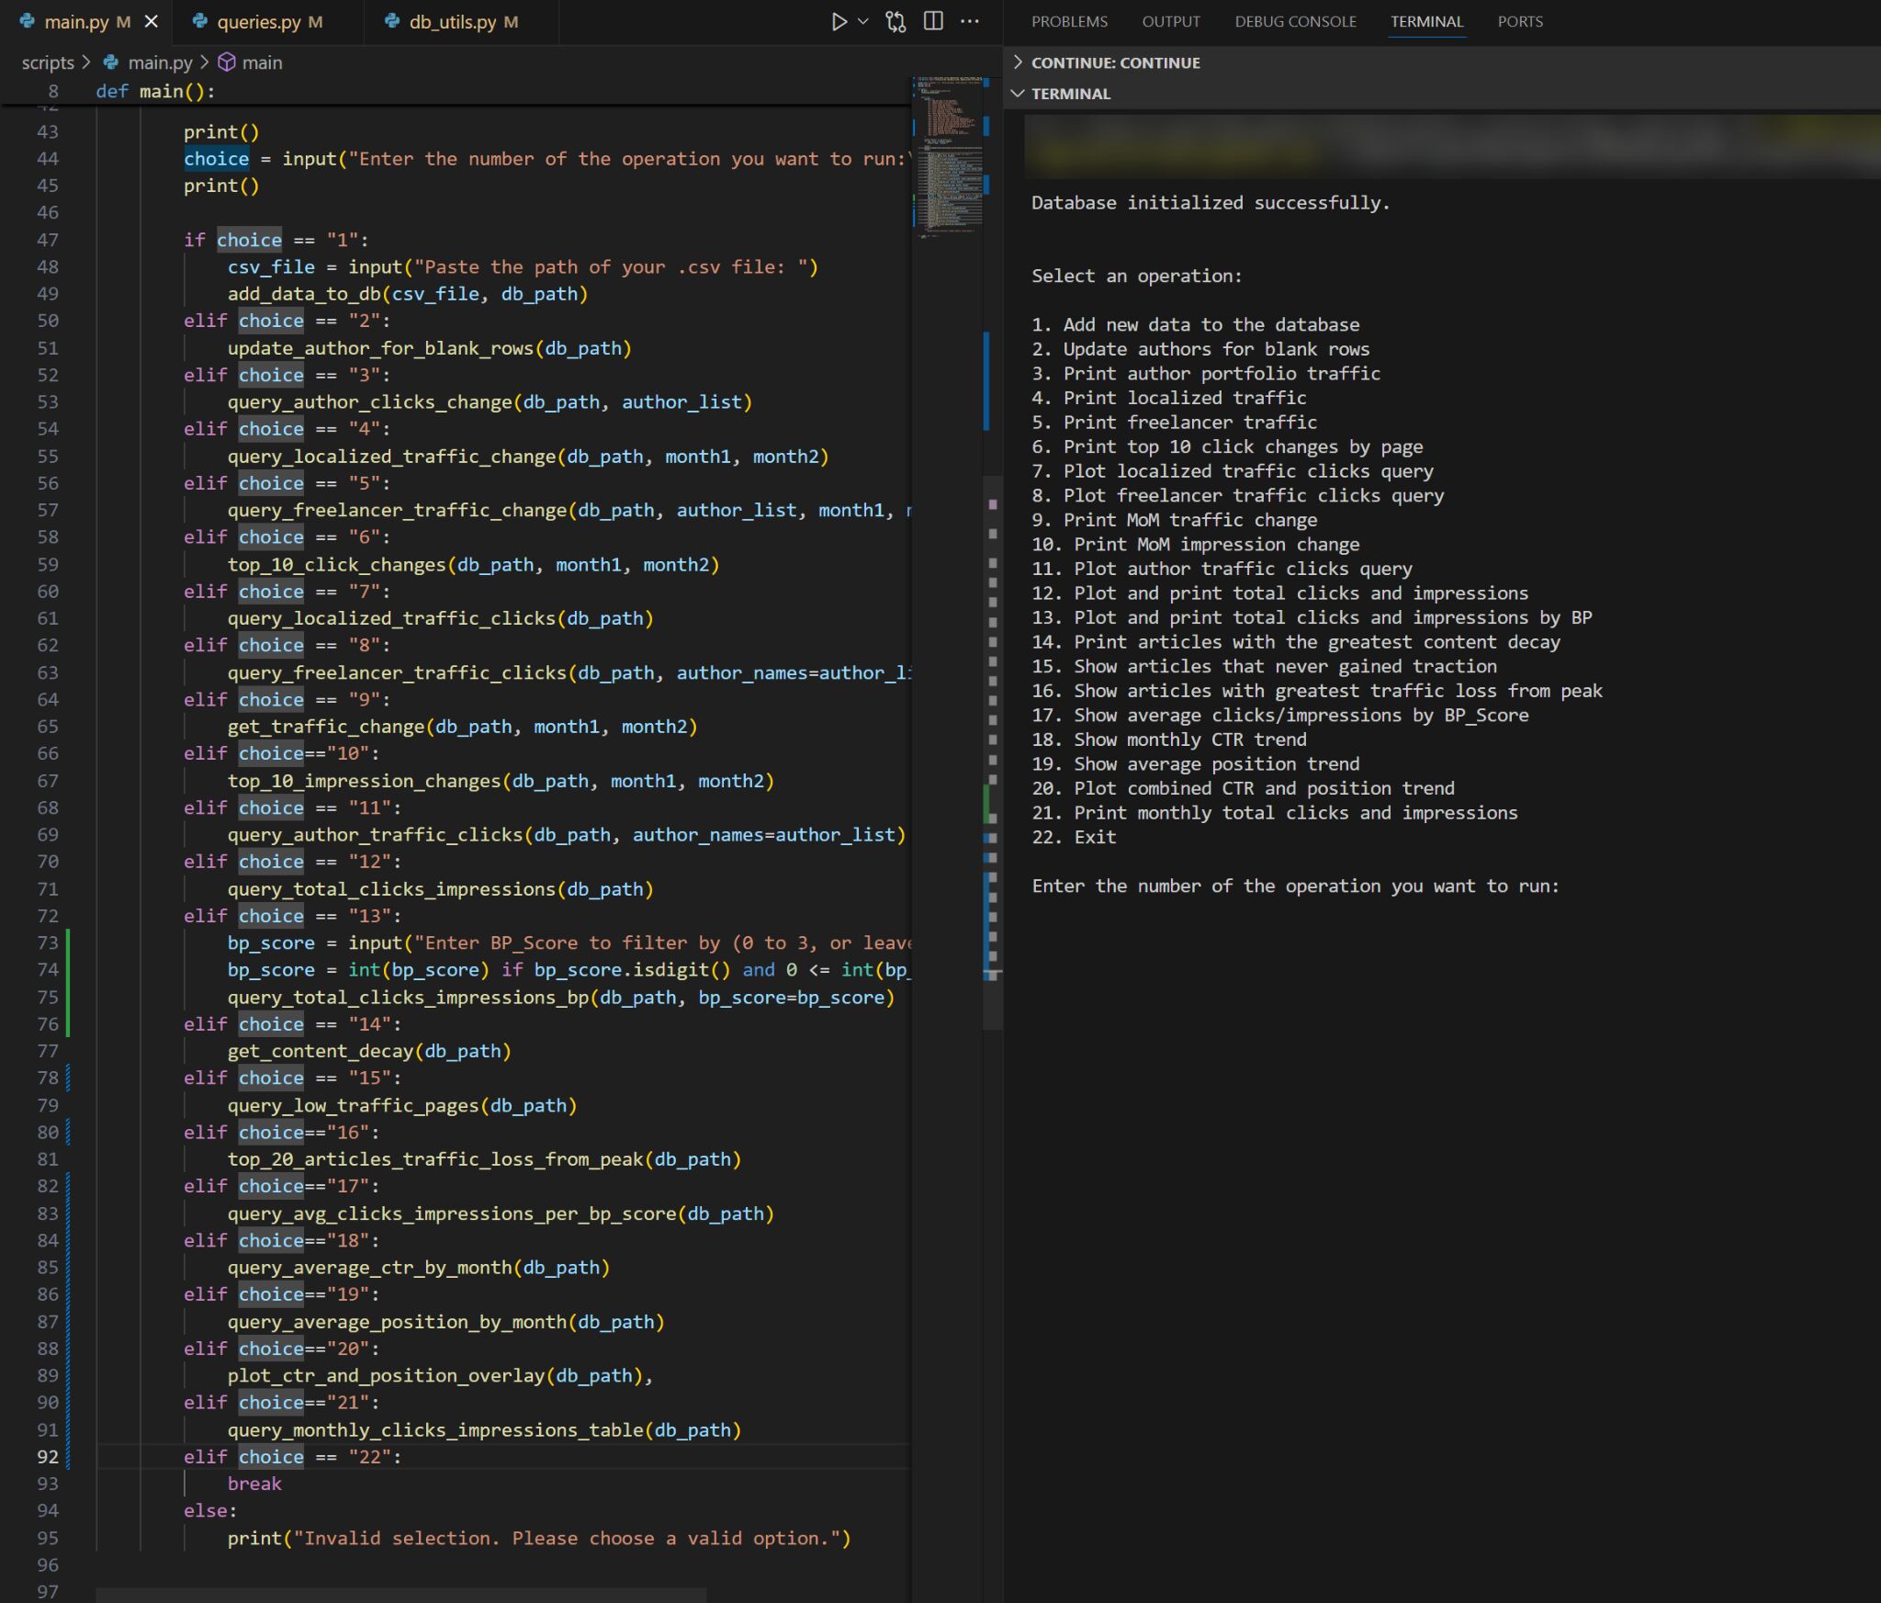Switch to the DEBUG CONSOLE tab
The image size is (1881, 1603).
1294,21
